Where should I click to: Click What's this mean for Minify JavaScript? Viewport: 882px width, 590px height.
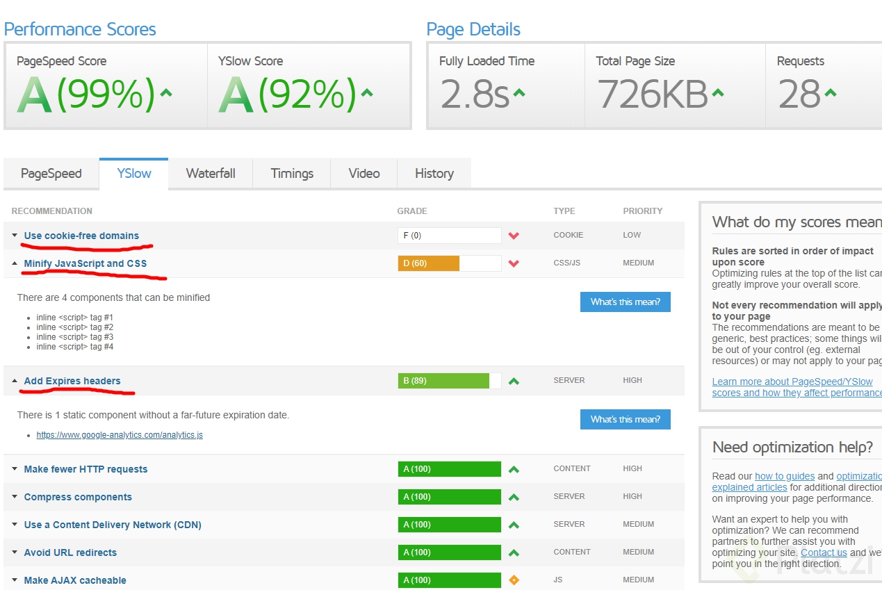tap(626, 302)
